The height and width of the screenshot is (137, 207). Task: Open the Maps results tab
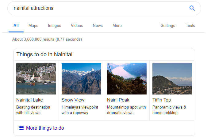33,25
